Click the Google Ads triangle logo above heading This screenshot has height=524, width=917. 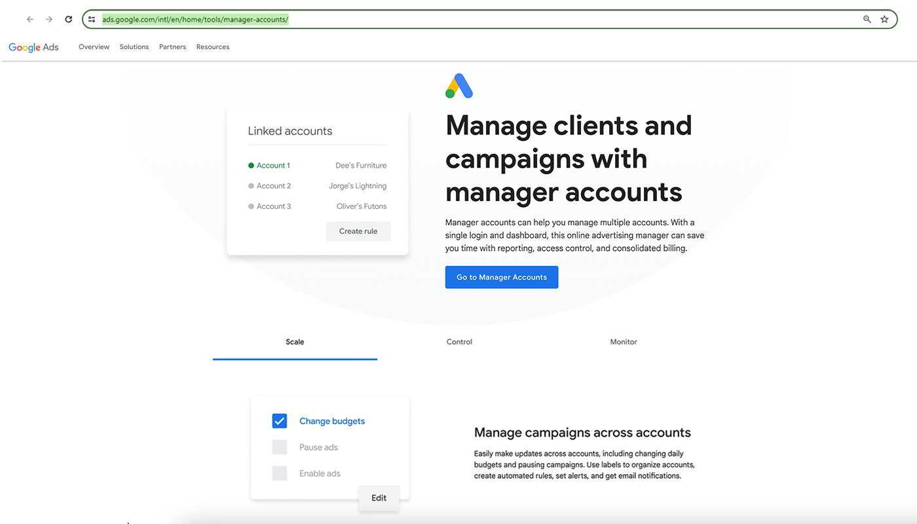458,85
